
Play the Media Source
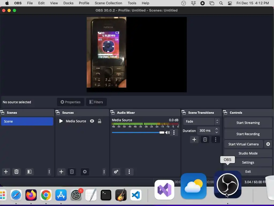point(61,121)
